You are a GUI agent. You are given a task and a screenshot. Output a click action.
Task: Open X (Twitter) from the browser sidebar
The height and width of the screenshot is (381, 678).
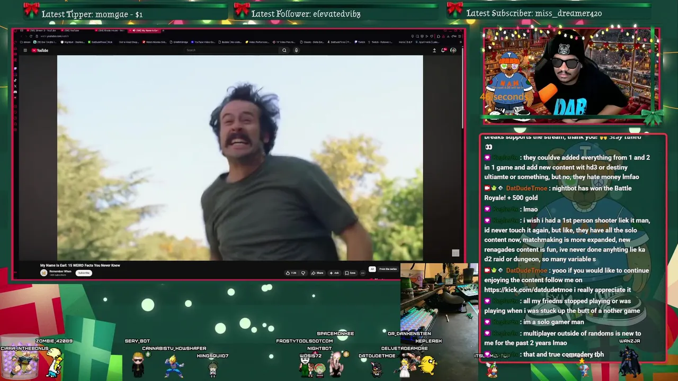(15, 86)
